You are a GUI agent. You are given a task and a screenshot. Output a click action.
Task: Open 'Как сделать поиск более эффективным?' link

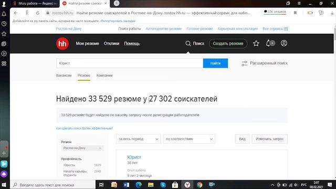click(84, 128)
